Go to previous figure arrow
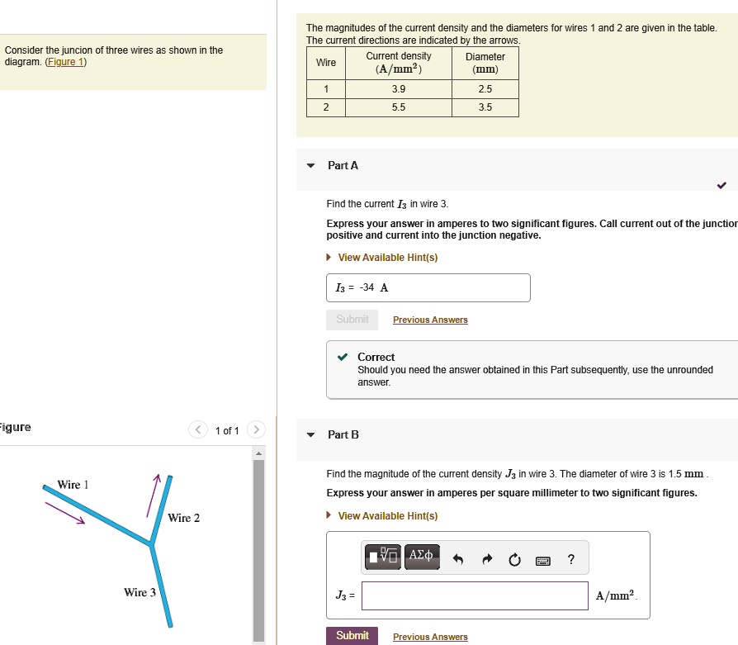The width and height of the screenshot is (738, 645). (197, 429)
